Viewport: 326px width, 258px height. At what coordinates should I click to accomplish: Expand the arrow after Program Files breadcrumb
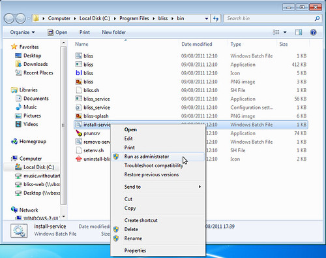pyautogui.click(x=154, y=18)
